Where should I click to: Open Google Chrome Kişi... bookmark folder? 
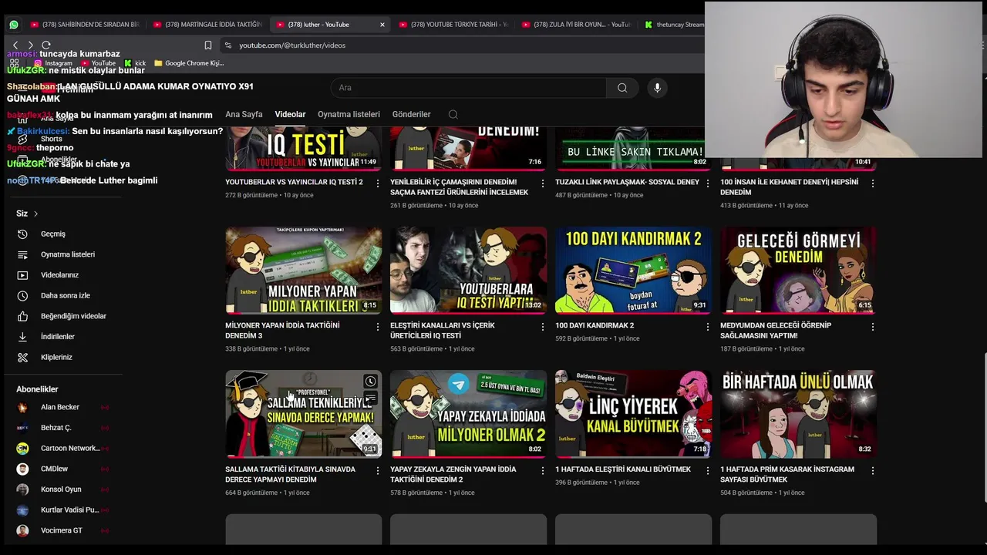coord(189,63)
